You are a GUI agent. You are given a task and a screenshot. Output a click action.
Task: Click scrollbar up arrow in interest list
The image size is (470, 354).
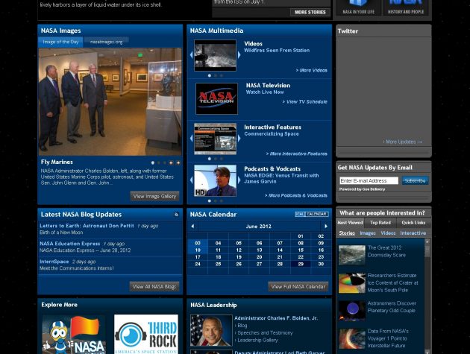point(427,241)
